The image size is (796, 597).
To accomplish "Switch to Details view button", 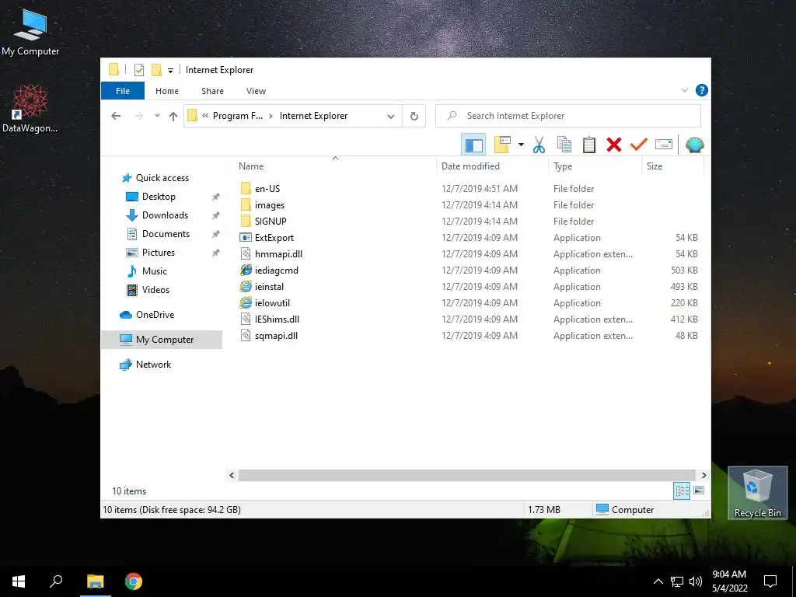I will (682, 491).
